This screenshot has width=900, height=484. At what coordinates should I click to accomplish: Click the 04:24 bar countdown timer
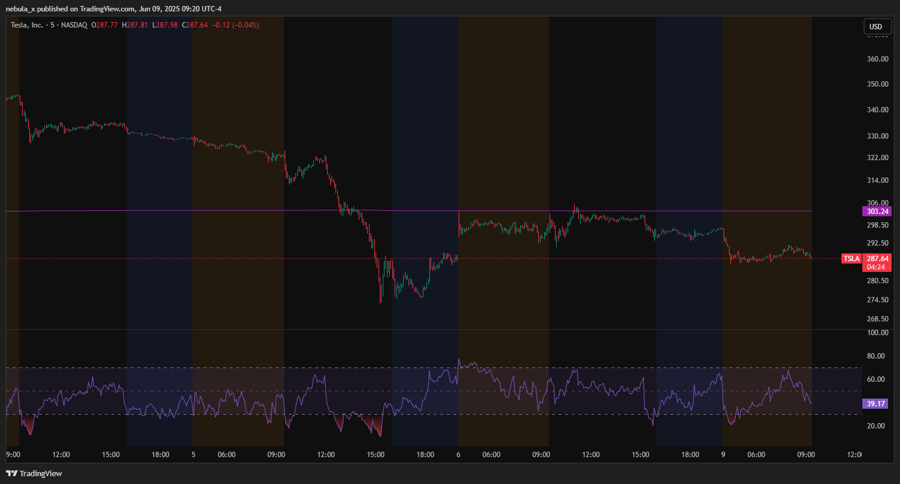pos(877,267)
